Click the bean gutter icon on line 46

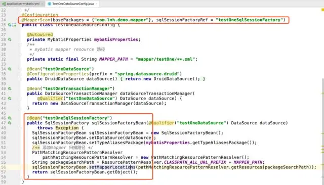click(10, 118)
